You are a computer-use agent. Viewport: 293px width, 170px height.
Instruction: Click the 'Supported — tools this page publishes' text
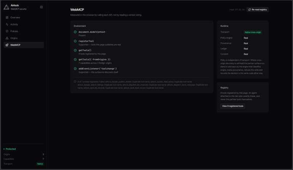click(x=100, y=45)
